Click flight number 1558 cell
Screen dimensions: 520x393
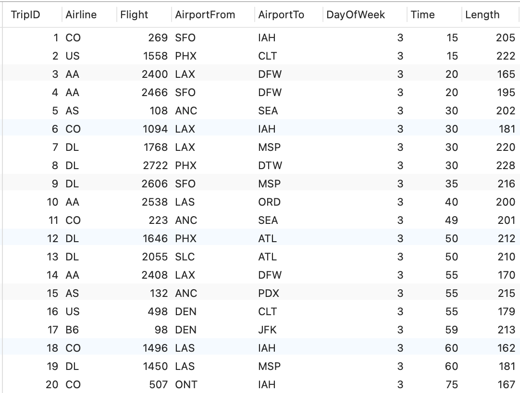(x=155, y=56)
